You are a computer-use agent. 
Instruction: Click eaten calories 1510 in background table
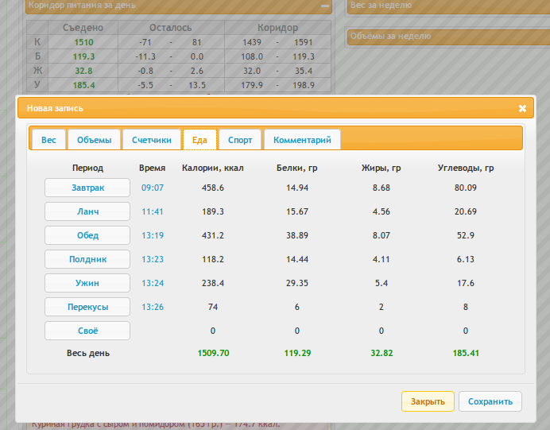(83, 42)
